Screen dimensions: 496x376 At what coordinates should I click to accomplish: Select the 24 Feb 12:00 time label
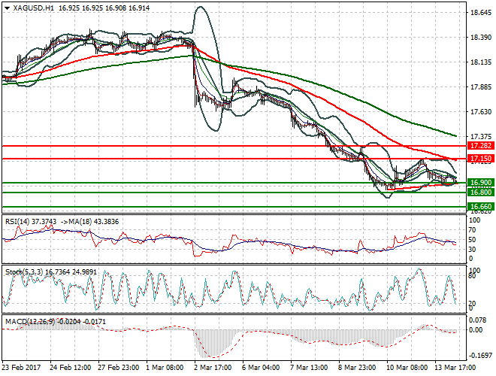coord(70,368)
